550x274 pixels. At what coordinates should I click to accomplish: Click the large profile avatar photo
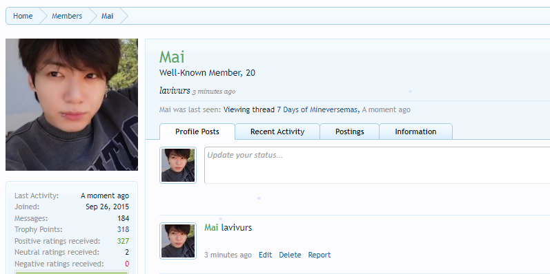72,105
